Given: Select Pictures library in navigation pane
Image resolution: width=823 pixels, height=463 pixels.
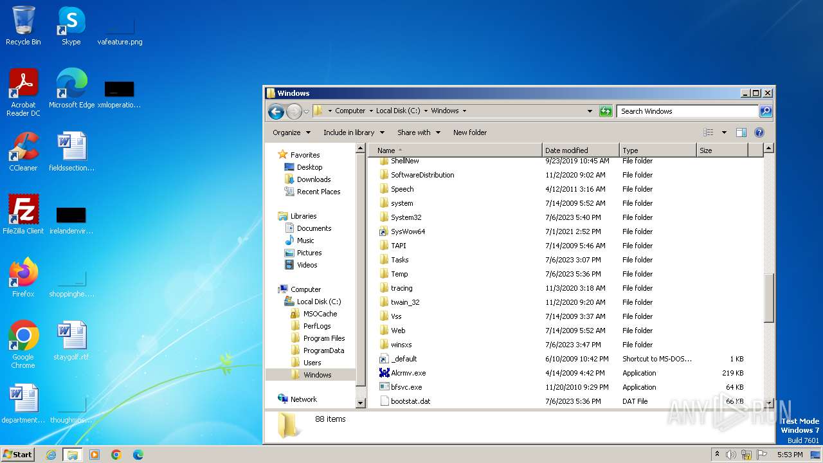Looking at the screenshot, I should coord(303,253).
